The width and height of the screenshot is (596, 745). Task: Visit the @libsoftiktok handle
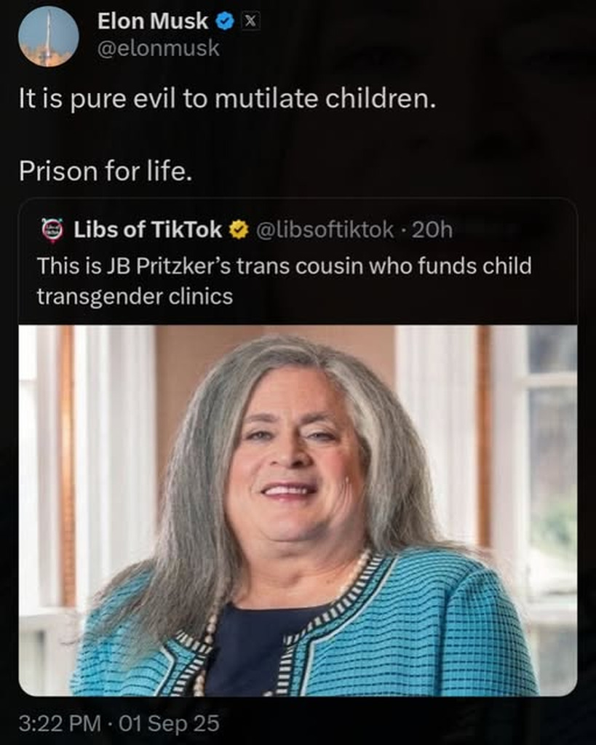pyautogui.click(x=325, y=230)
